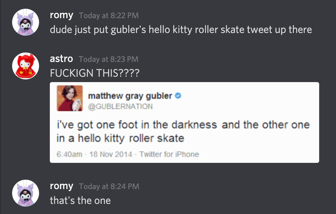Click the tweet text about one foot in darkness
Viewport: 336px width, 214px height.
coord(182,131)
